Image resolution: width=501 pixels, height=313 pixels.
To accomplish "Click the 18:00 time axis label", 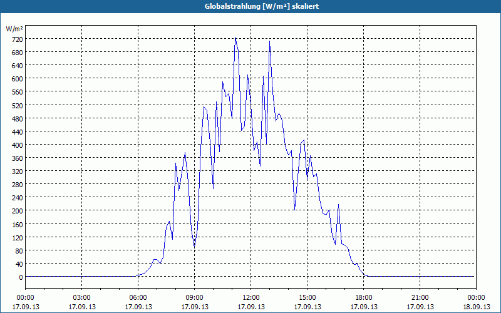I will 364,298.
